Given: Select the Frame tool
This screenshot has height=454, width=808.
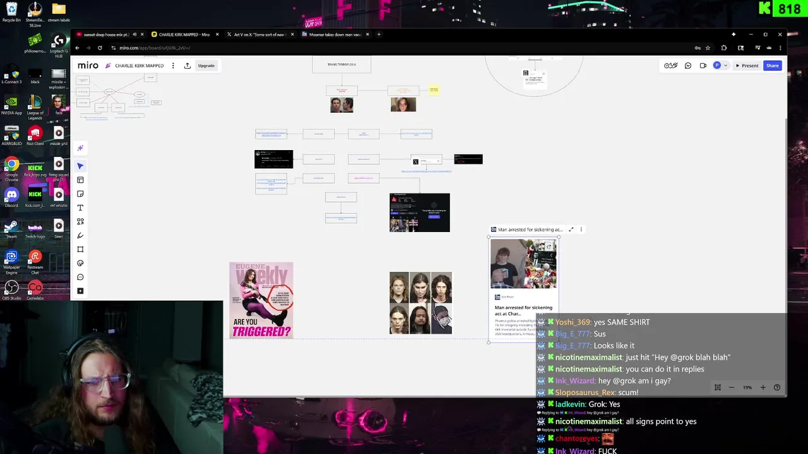Looking at the screenshot, I should 80,250.
